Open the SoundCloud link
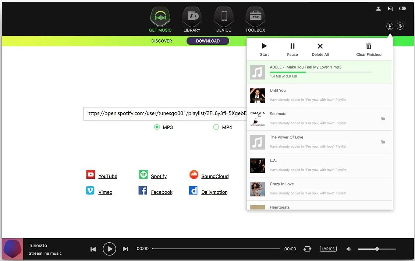 [x=215, y=176]
